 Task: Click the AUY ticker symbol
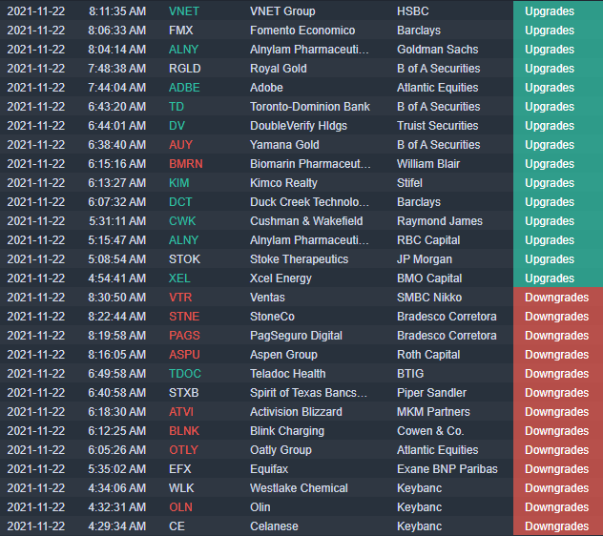pyautogui.click(x=180, y=145)
